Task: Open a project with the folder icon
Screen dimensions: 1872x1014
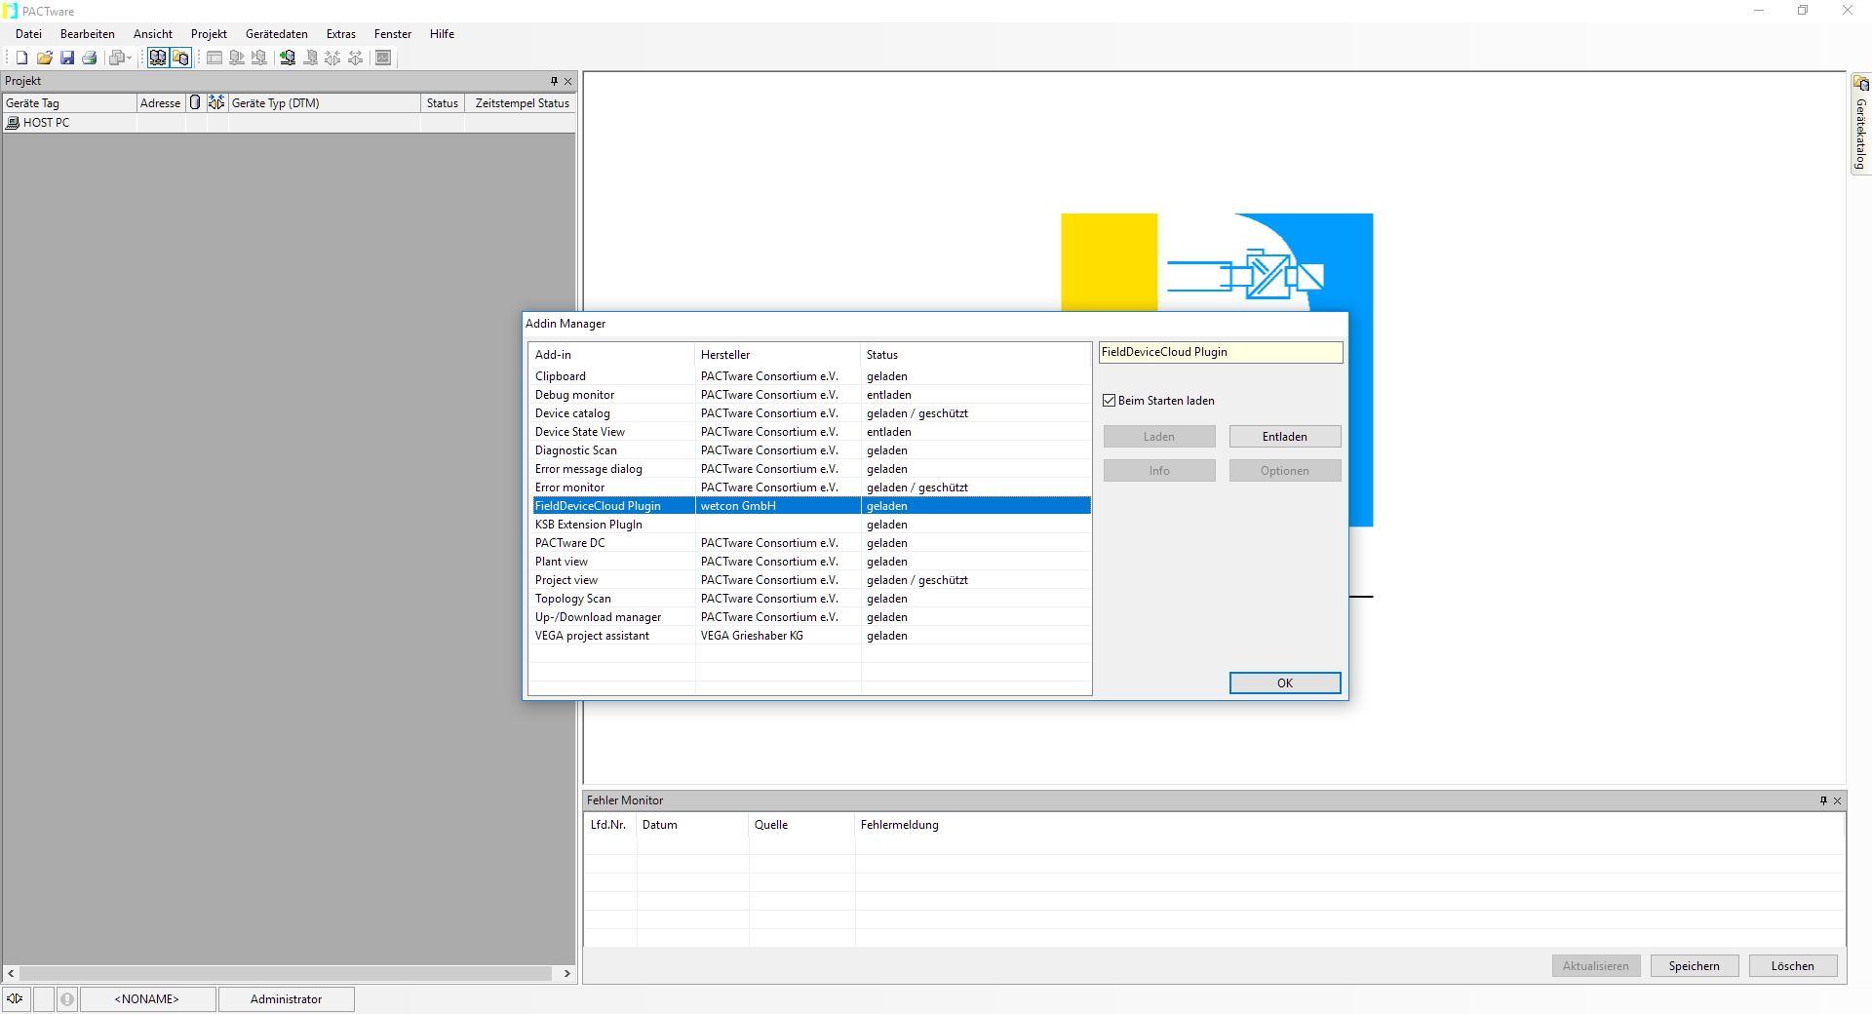Action: [44, 58]
